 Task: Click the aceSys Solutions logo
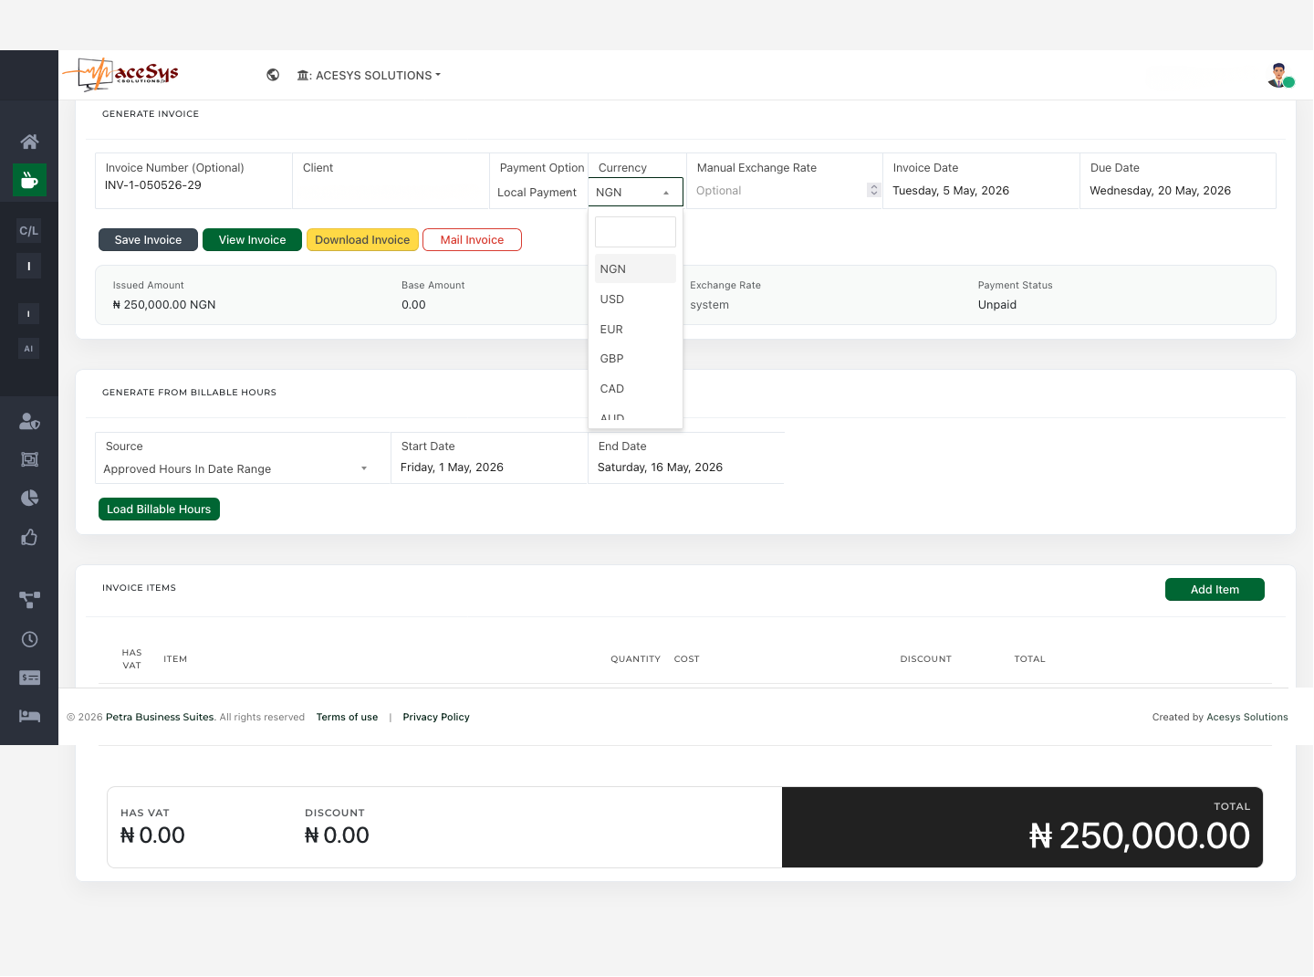(x=120, y=75)
